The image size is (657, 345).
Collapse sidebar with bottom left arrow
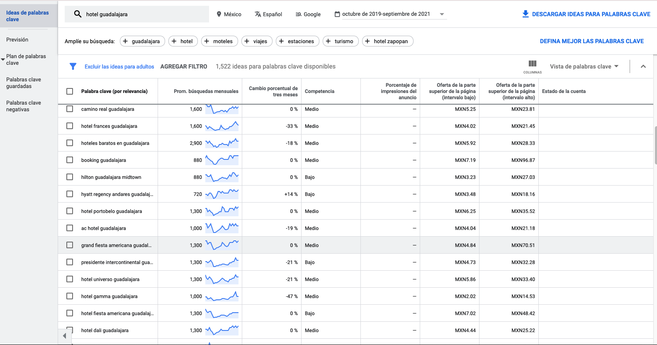click(64, 336)
